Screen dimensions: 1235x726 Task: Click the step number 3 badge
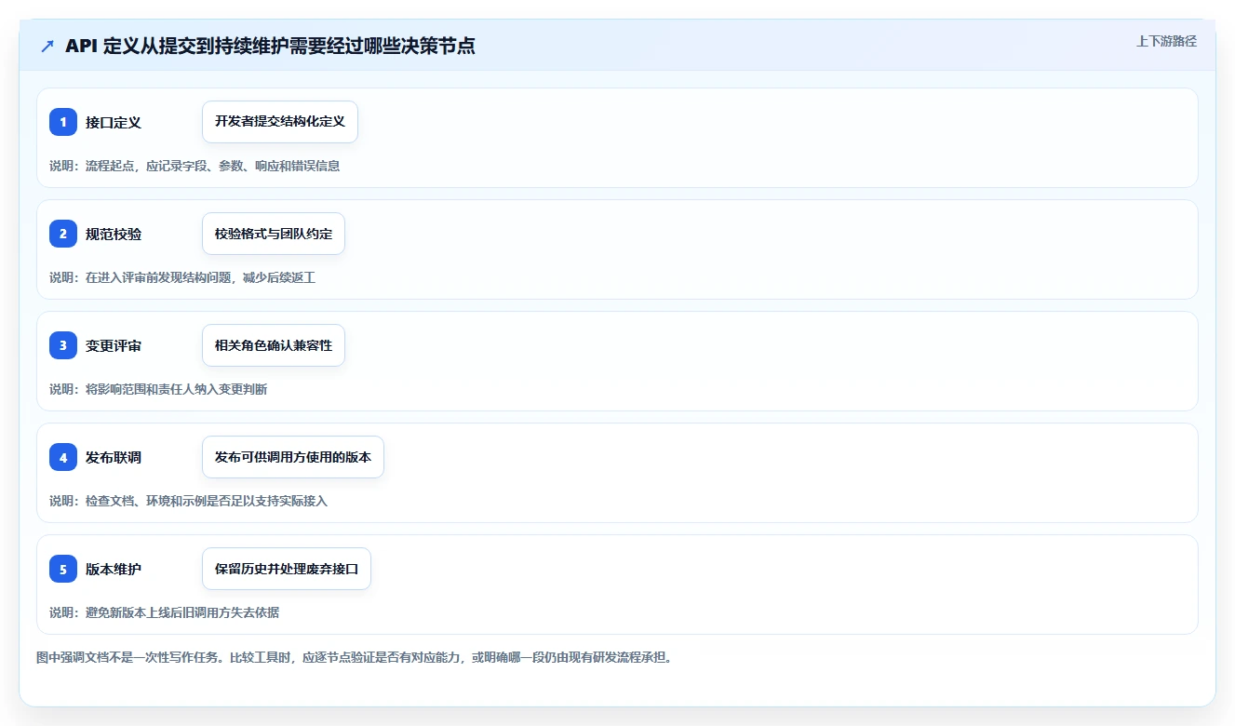tap(63, 345)
